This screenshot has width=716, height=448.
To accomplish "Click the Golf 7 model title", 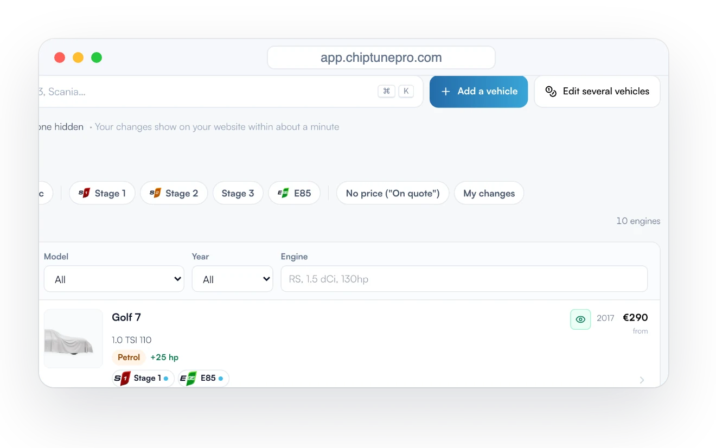I will pyautogui.click(x=126, y=317).
